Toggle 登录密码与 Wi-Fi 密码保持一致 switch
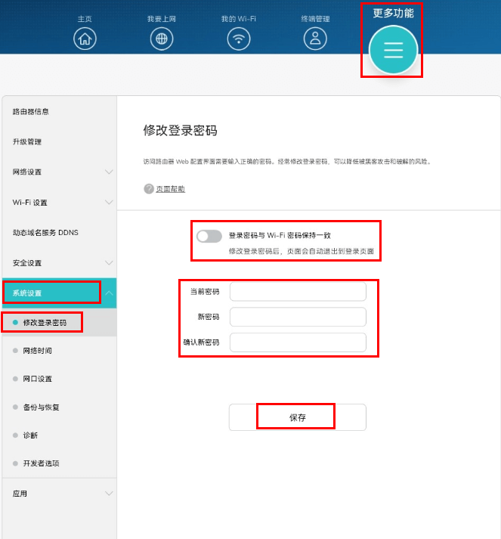501x539 pixels. pyautogui.click(x=209, y=236)
